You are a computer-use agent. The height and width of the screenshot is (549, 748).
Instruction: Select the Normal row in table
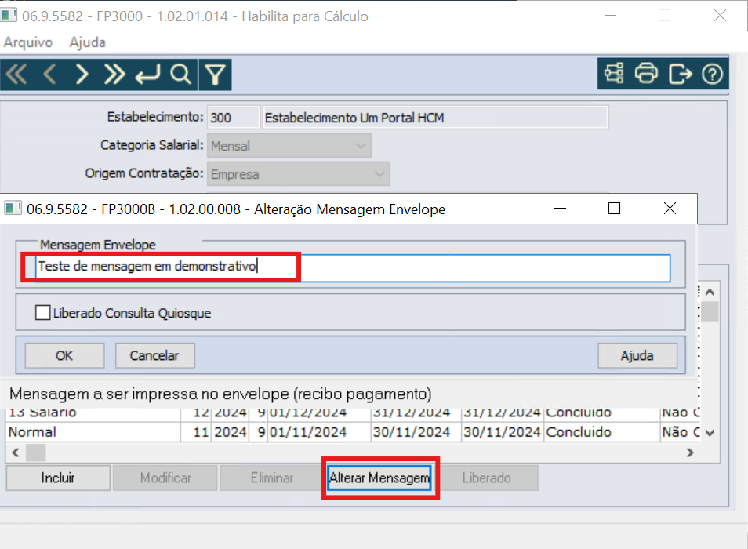(x=353, y=432)
